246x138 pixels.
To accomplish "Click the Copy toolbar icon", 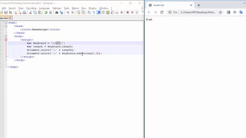I will (35, 13).
